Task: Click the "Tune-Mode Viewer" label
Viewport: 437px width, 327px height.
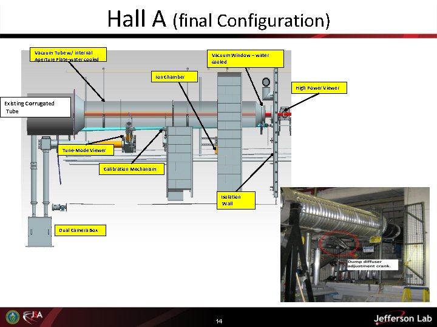Action: [x=86, y=150]
